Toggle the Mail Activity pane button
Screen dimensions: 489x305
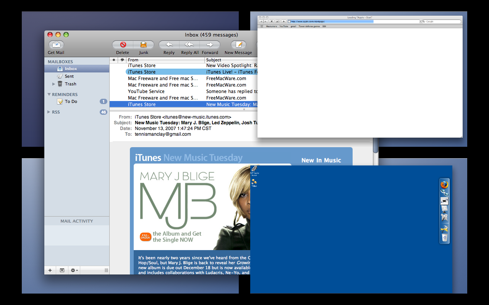point(62,270)
